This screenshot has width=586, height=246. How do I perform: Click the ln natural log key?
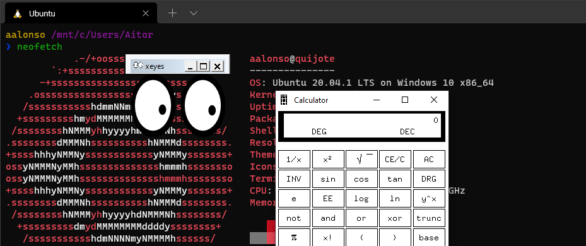point(395,199)
